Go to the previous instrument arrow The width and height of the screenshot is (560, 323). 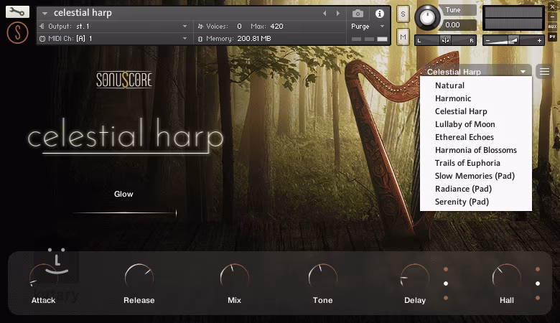pos(325,13)
